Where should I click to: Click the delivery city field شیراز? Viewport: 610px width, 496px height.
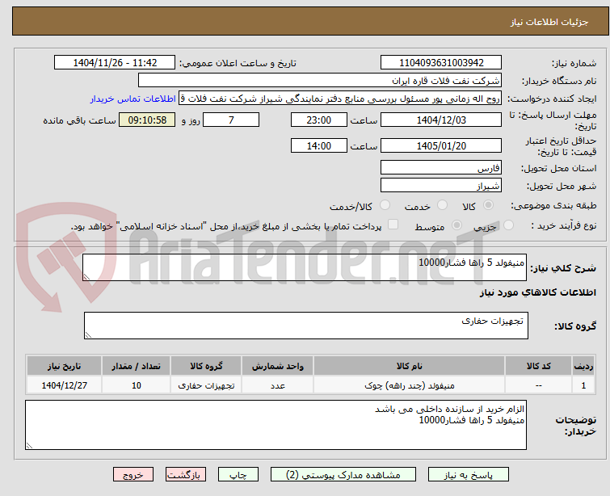(441, 186)
